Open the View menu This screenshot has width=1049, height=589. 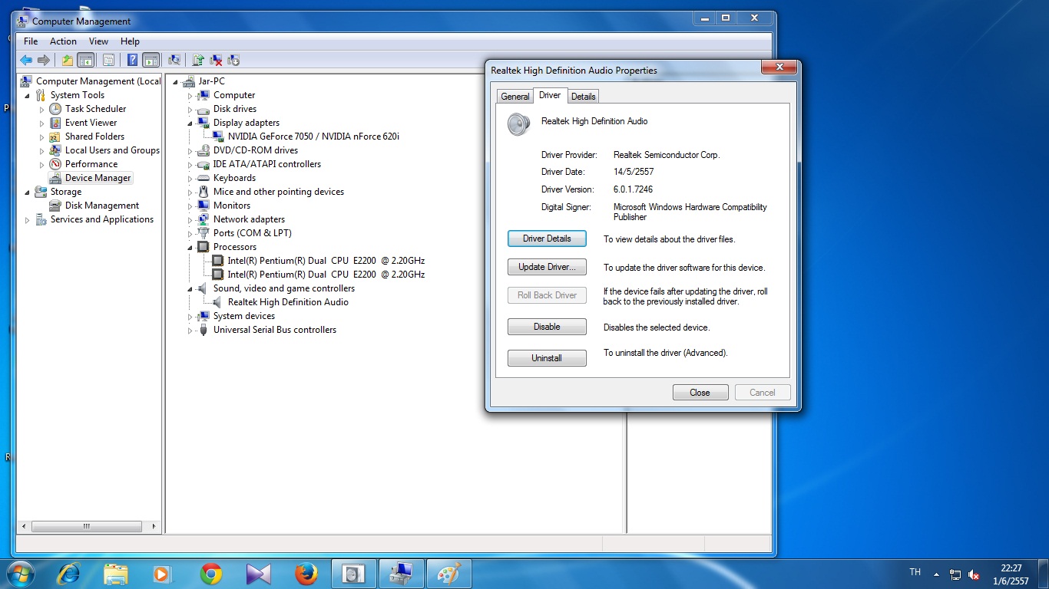[x=98, y=41]
